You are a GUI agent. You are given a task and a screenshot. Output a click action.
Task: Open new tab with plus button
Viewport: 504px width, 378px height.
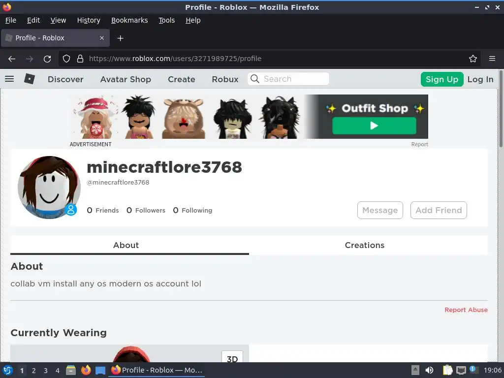[x=120, y=38]
